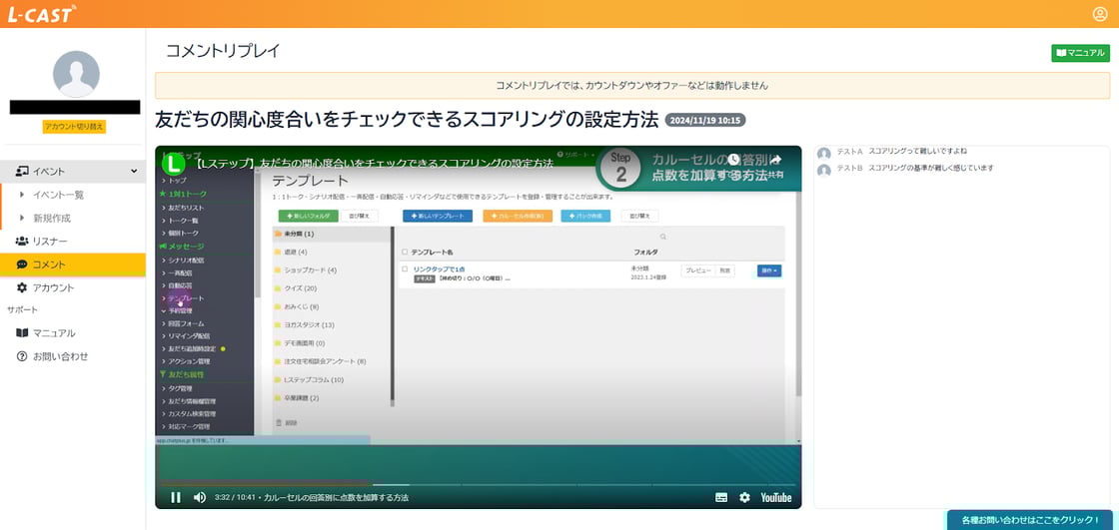
Task: Toggle video subtitles captions icon
Action: click(721, 497)
